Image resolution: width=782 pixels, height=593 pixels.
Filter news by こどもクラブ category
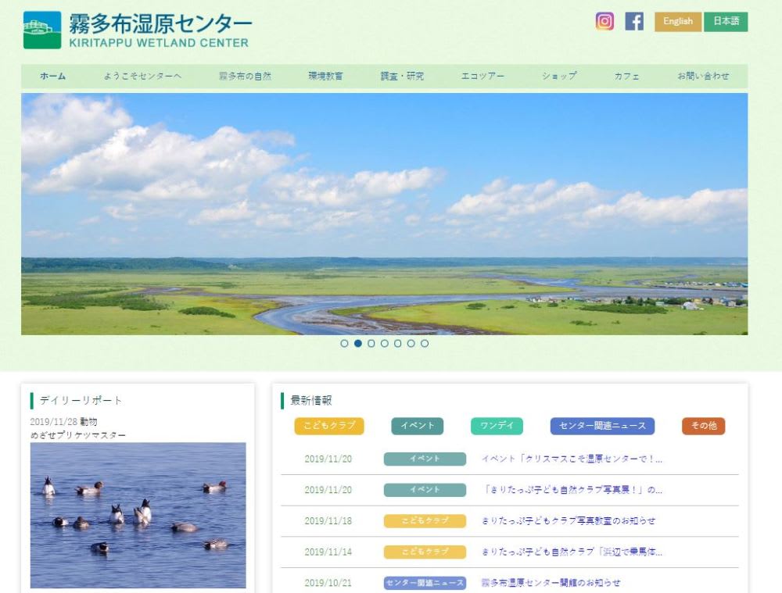point(329,426)
